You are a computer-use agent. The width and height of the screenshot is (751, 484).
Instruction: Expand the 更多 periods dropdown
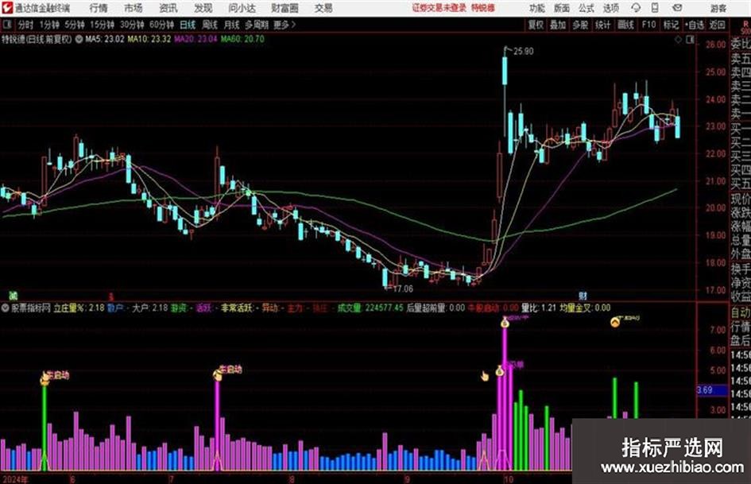click(285, 25)
